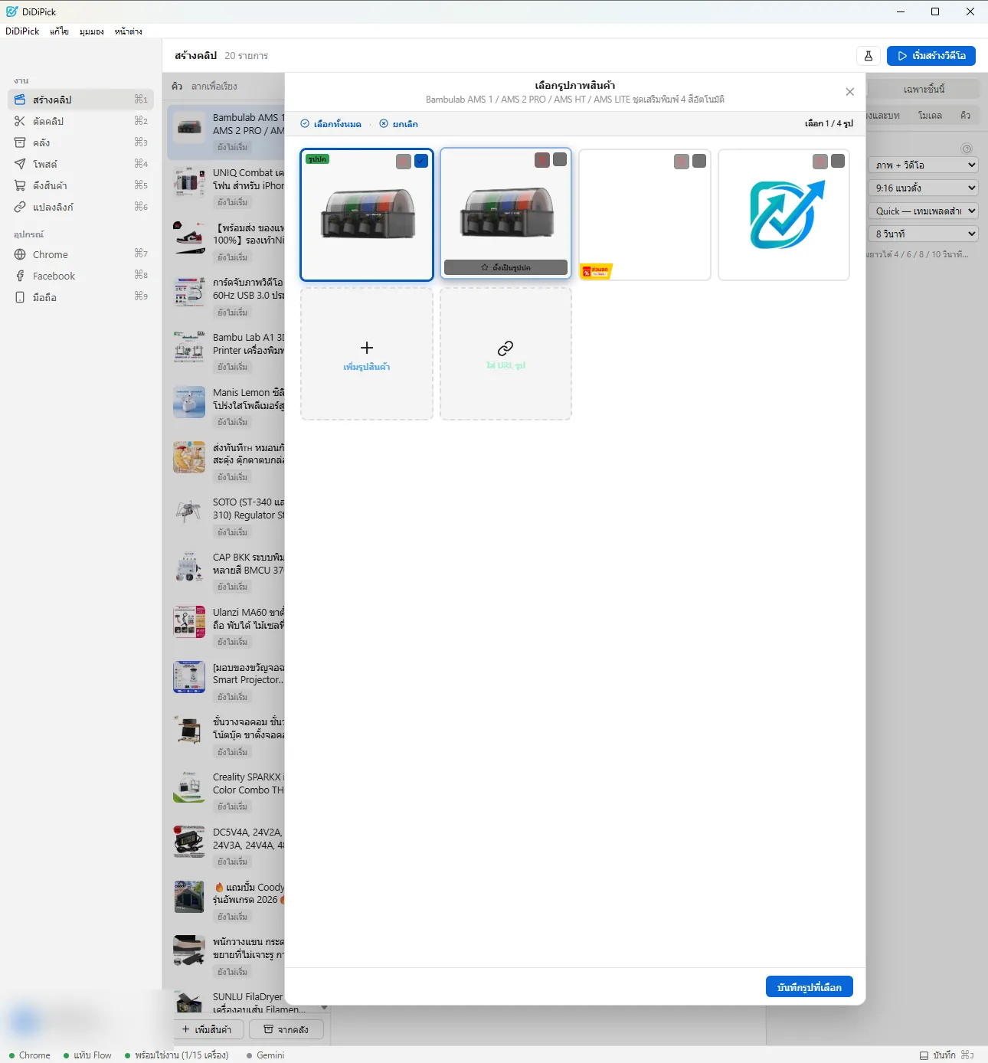Open the ดึงสินค้า cart section
This screenshot has width=988, height=1063.
80,185
